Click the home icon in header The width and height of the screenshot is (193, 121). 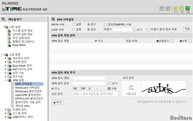pos(161,9)
